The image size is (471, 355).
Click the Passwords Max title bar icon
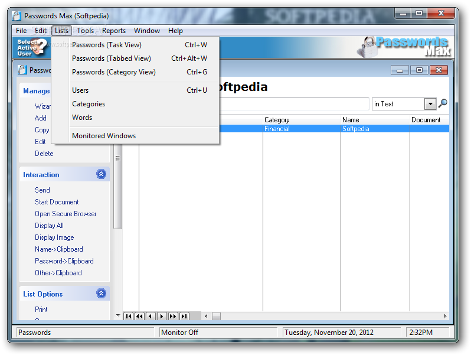(x=17, y=16)
